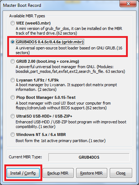Choose Windows NT 5.x / 6.x MBR
The width and height of the screenshot is (139, 185).
[x=13, y=135]
